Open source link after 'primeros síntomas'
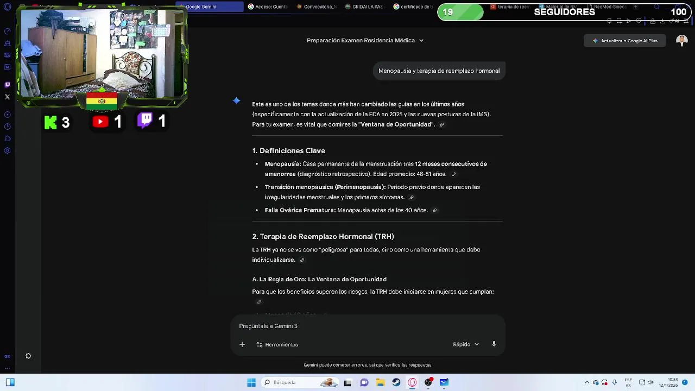Screen dimensions: 695x391 click(411, 198)
